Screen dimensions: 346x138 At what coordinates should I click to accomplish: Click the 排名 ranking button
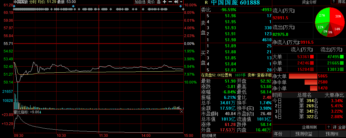pyautogui.click(x=341, y=2)
